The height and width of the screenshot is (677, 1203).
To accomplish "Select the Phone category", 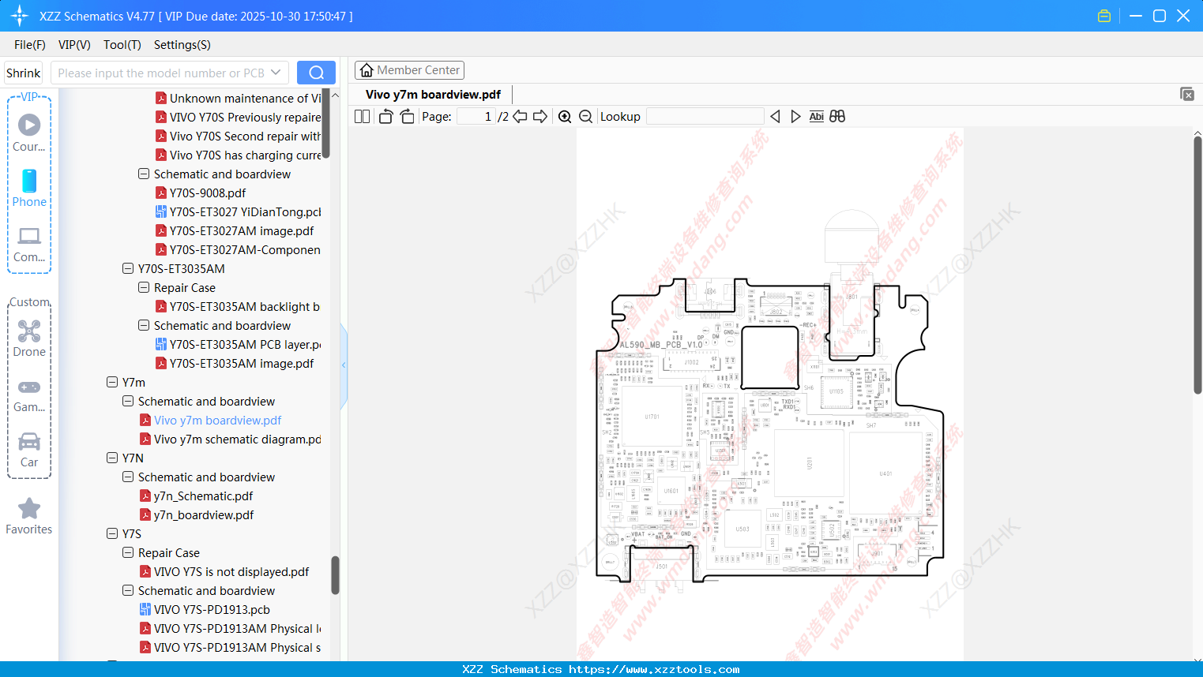I will (x=29, y=188).
